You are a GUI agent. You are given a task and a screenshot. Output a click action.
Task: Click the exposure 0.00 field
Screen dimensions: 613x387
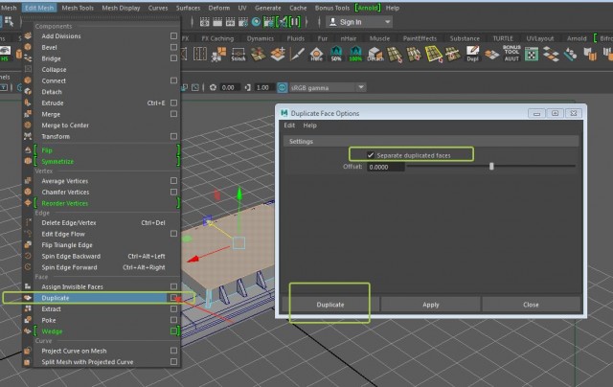(x=229, y=87)
